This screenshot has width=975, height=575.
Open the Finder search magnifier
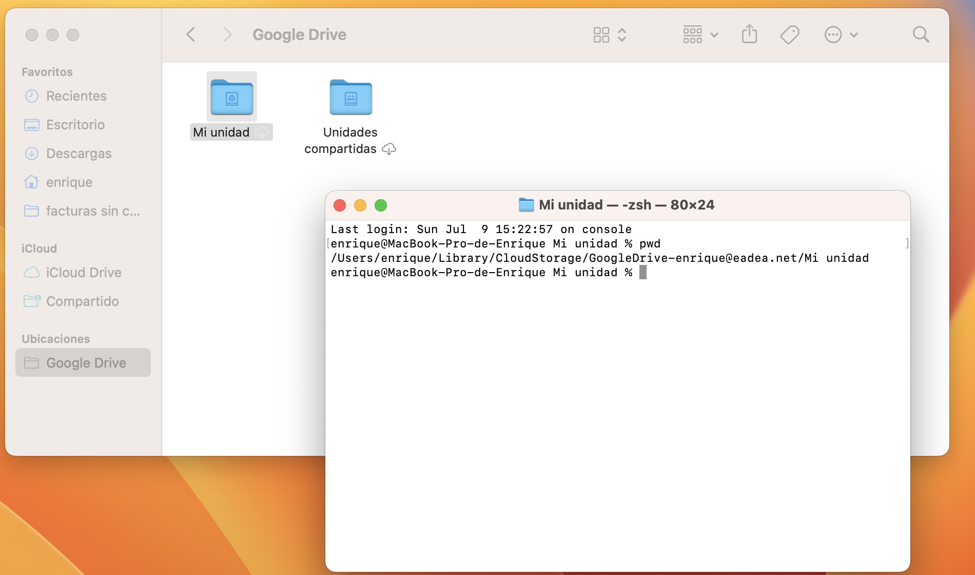[x=921, y=34]
